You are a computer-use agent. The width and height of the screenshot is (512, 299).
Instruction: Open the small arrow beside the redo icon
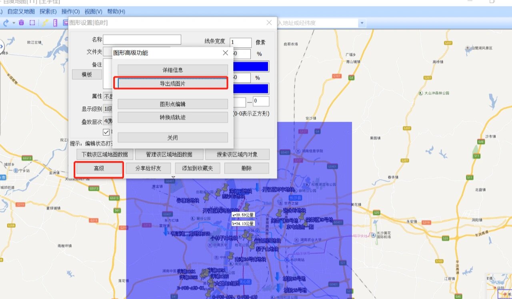point(14,23)
